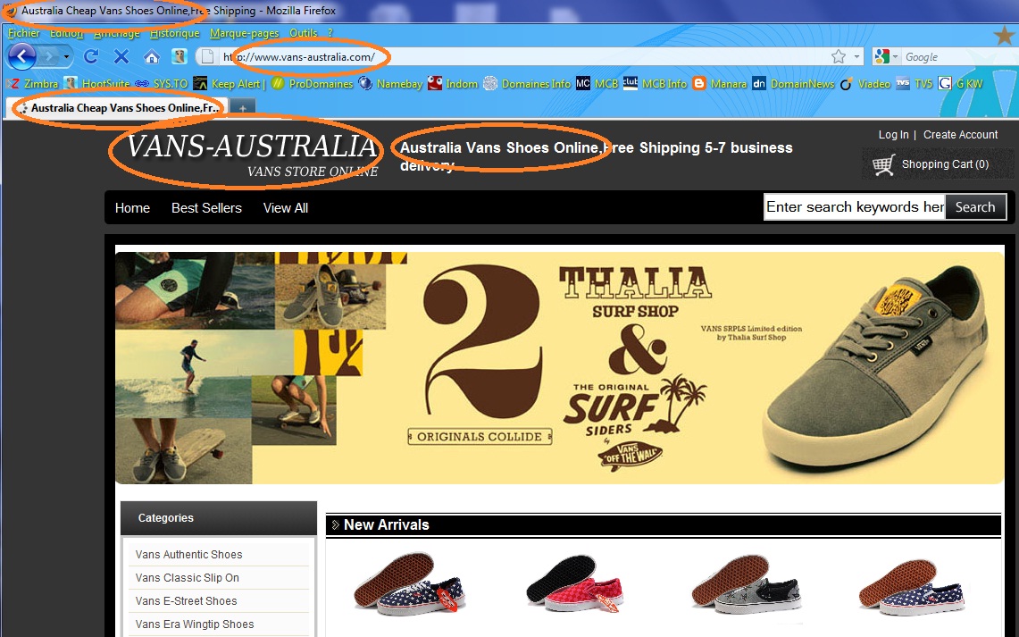Click the New Arrivals heading
The width and height of the screenshot is (1019, 637).
[386, 524]
